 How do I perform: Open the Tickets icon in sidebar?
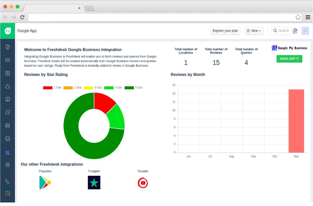[x=7, y=60]
